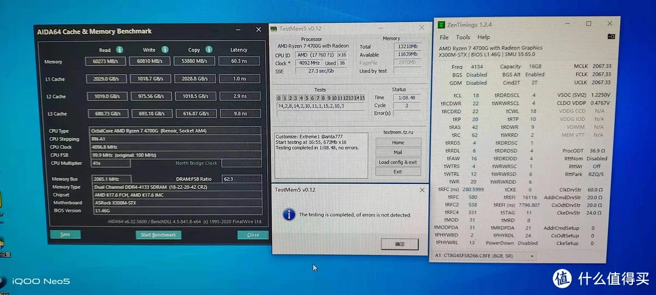The image size is (656, 295).
Task: Click the Write info icon in AIDA64
Action: [x=165, y=50]
